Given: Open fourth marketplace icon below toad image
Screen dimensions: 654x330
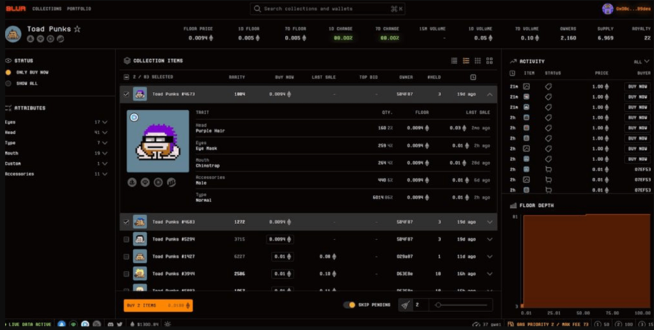Looking at the screenshot, I should 171,182.
